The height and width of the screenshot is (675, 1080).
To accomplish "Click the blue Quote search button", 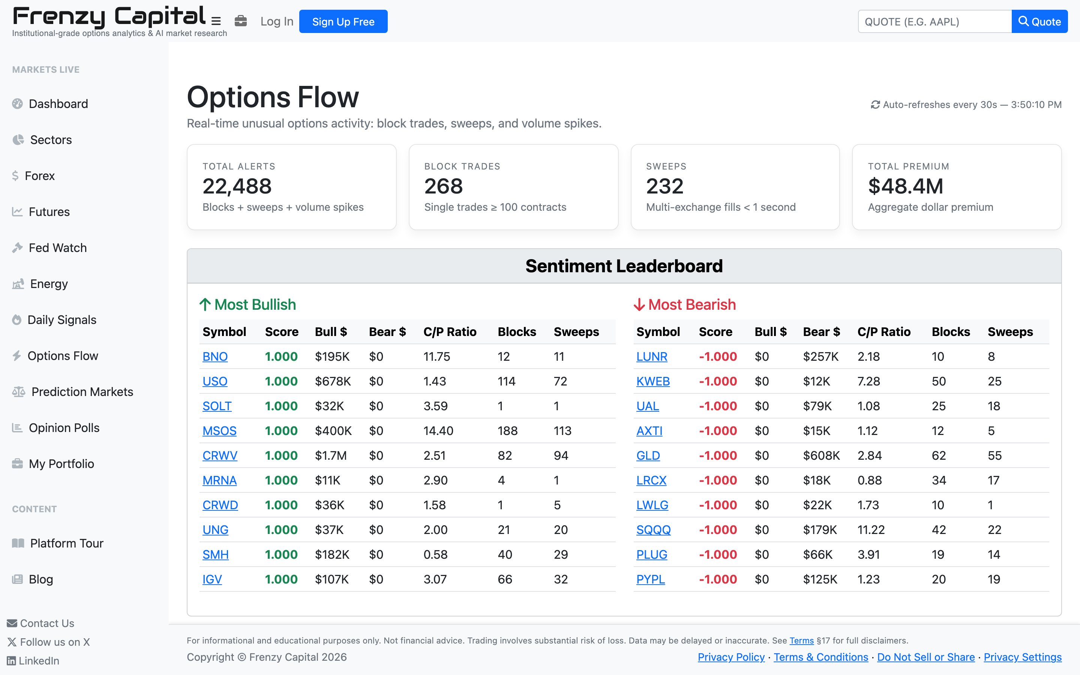I will coord(1039,21).
